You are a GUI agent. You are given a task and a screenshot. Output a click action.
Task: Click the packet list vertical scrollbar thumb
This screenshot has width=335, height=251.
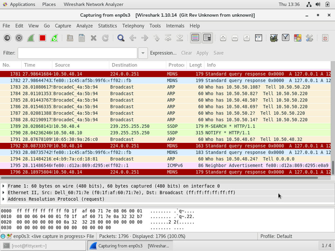[333, 167]
